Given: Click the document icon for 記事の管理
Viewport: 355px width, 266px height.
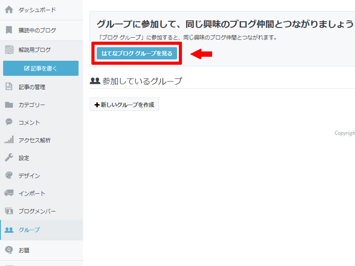Looking at the screenshot, I should [x=9, y=86].
